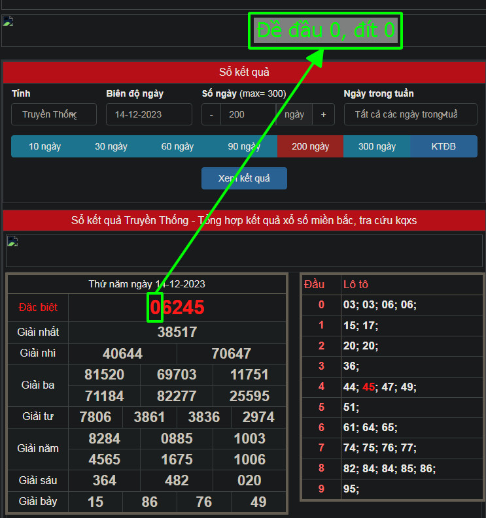Click the Số ngày input showing 200
The width and height of the screenshot is (486, 518).
pos(248,114)
